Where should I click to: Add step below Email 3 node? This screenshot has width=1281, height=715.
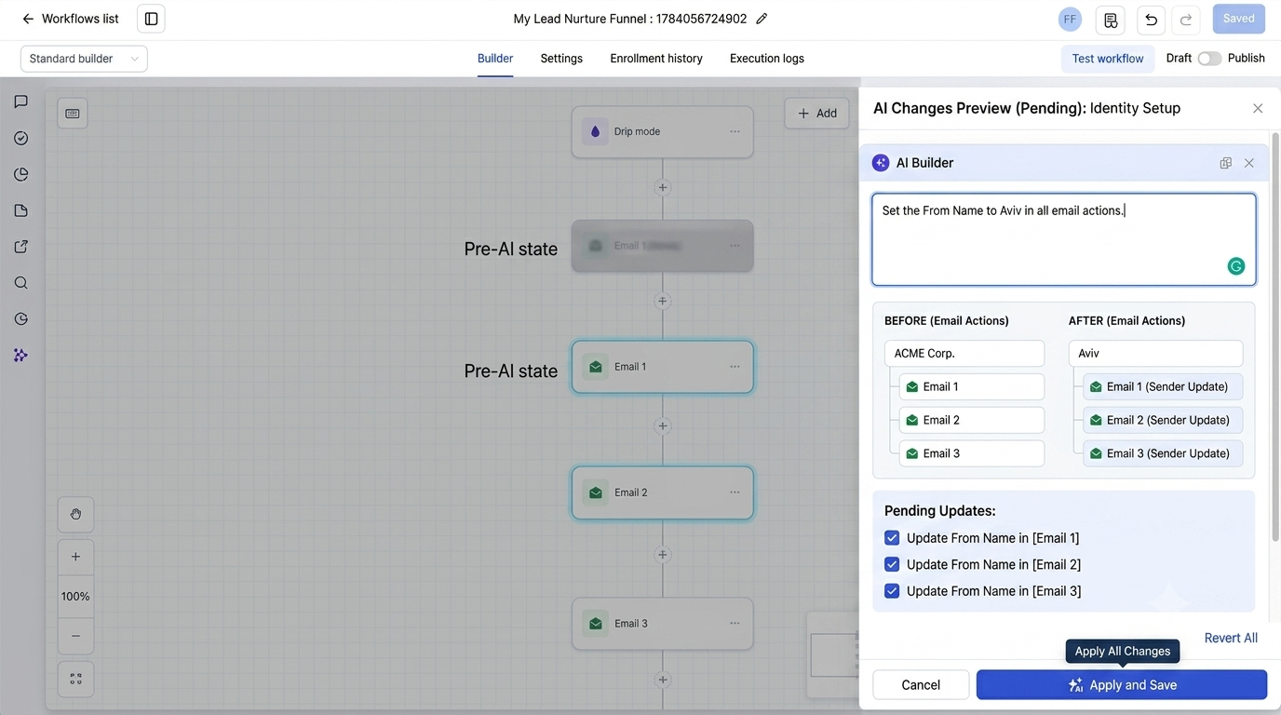pyautogui.click(x=663, y=680)
